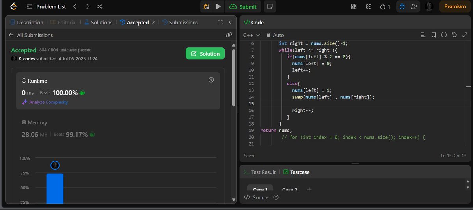Screen dimensions: 473x210
Task: Click the Runtime info icon
Action: point(211,80)
